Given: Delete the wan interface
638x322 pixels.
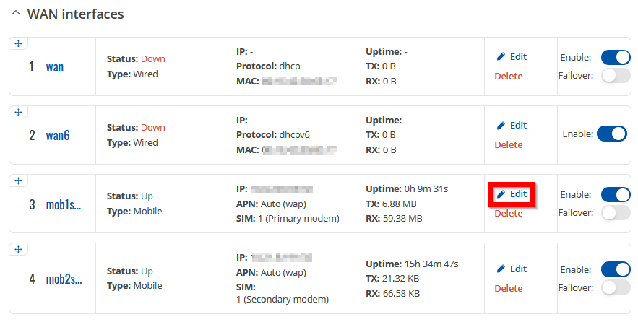Looking at the screenshot, I should (x=509, y=76).
